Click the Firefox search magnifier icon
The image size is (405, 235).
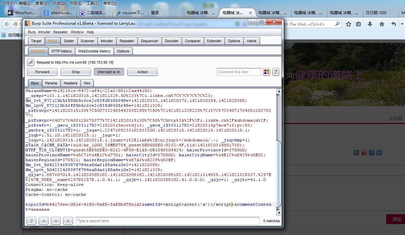[x=337, y=24]
